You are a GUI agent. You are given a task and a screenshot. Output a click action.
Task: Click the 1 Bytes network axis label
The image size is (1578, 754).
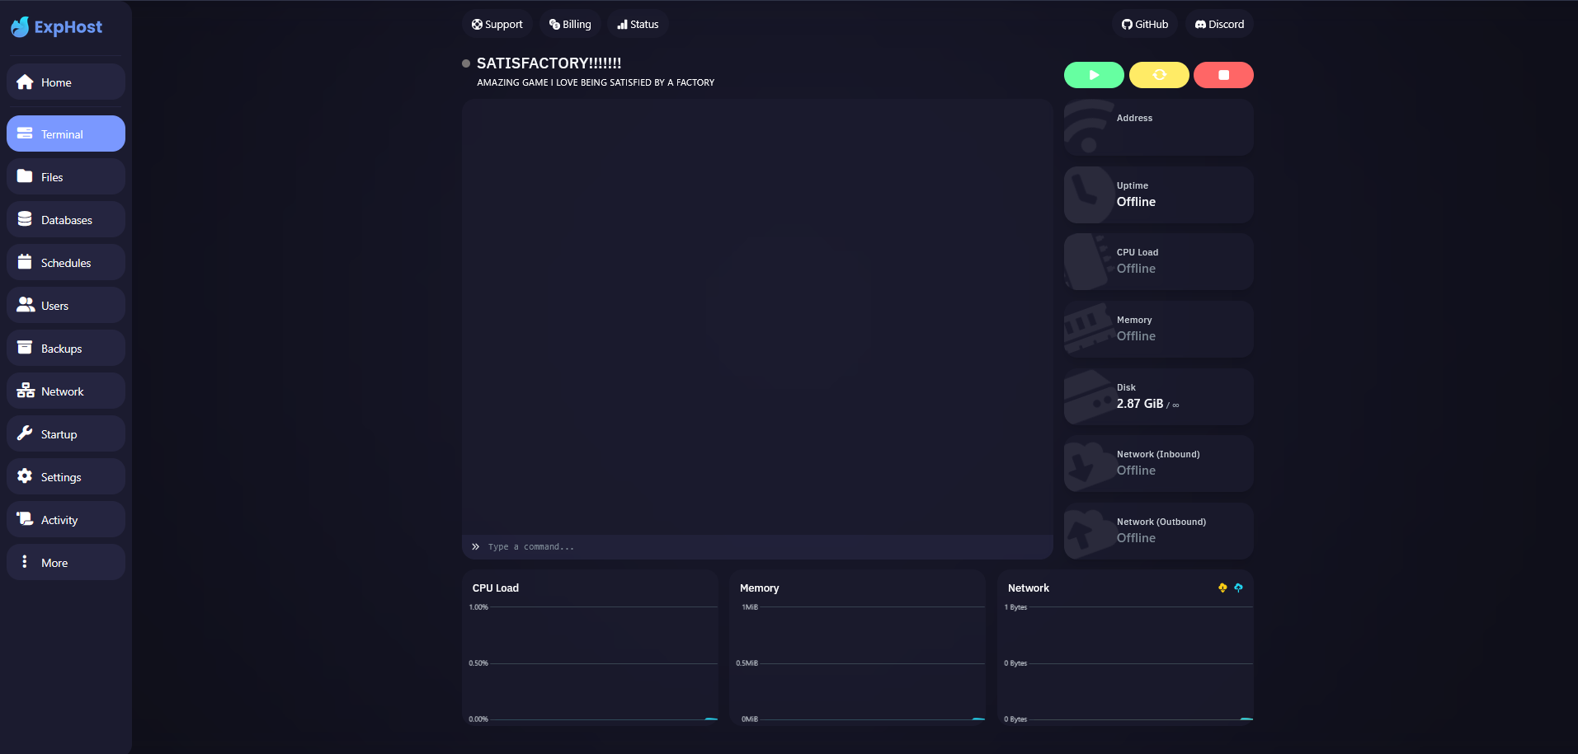coord(1015,607)
